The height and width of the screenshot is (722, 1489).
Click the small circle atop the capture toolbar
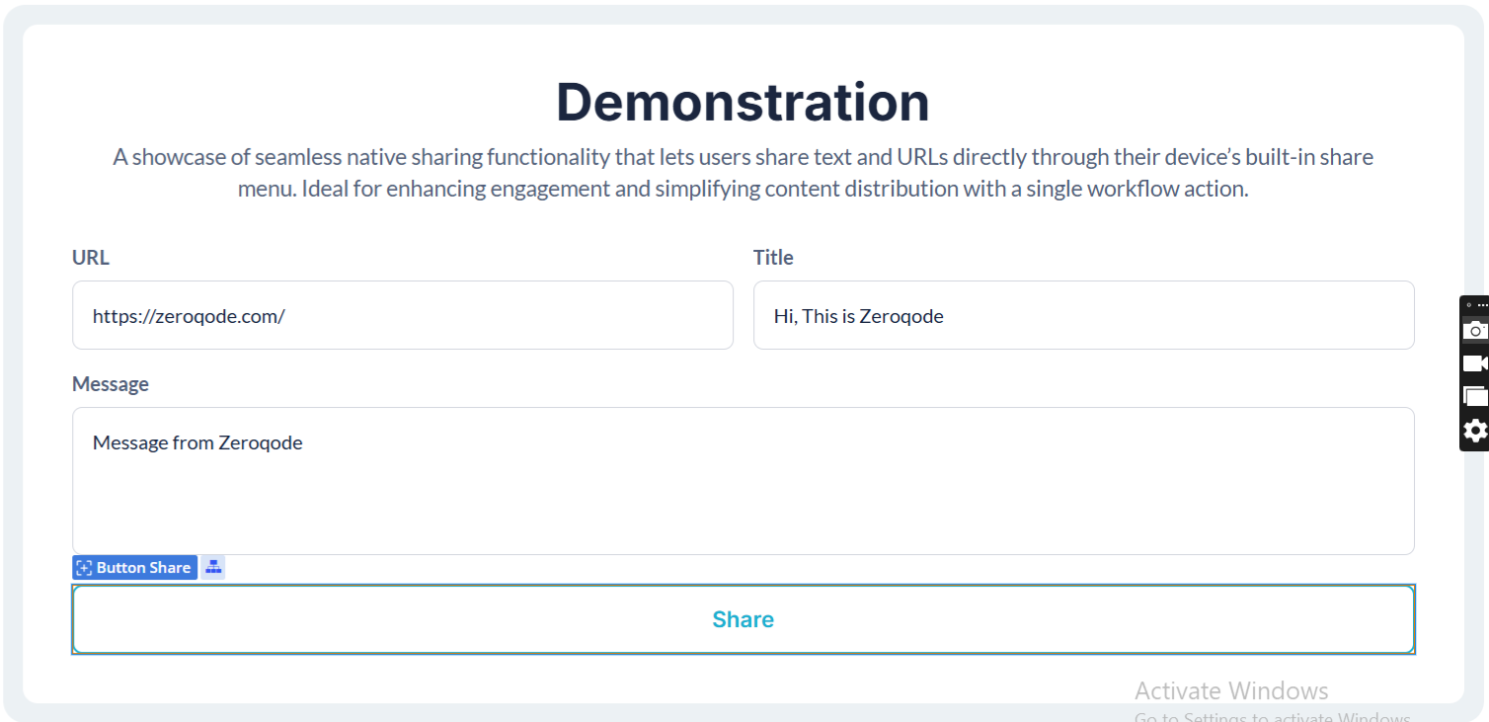[x=1468, y=305]
